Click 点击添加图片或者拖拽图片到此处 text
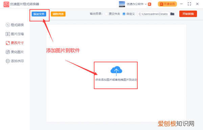Viewport: 203px width, 130px height. pyautogui.click(x=116, y=80)
